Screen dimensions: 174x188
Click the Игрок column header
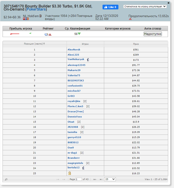[x=85, y=44]
